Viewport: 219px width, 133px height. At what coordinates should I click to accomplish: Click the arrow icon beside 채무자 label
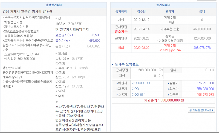(117, 89)
